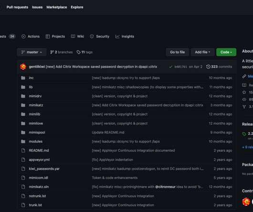The width and height of the screenshot is (253, 212).
Task: Open the green Code dropdown
Action: coord(226,52)
